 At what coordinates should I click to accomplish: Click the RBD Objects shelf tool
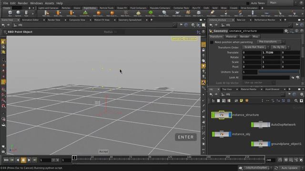pyautogui.click(x=47, y=13)
